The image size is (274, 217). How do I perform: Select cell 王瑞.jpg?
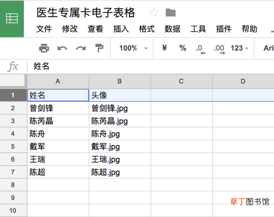pos(120,159)
